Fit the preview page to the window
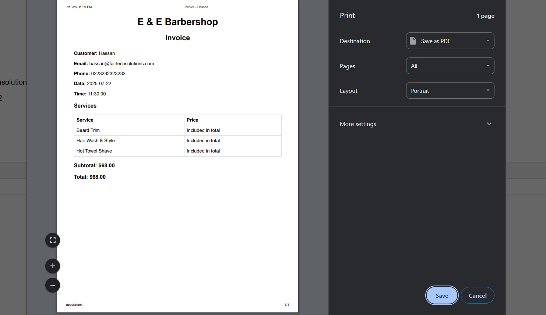546x315 pixels. (52, 240)
